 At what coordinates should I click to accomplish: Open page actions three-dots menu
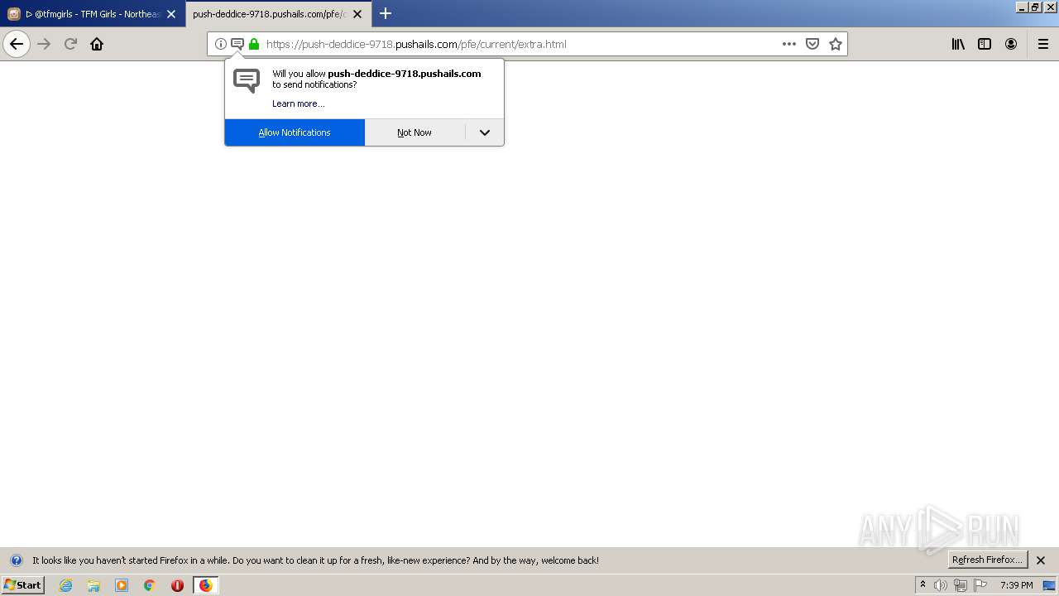pyautogui.click(x=789, y=44)
